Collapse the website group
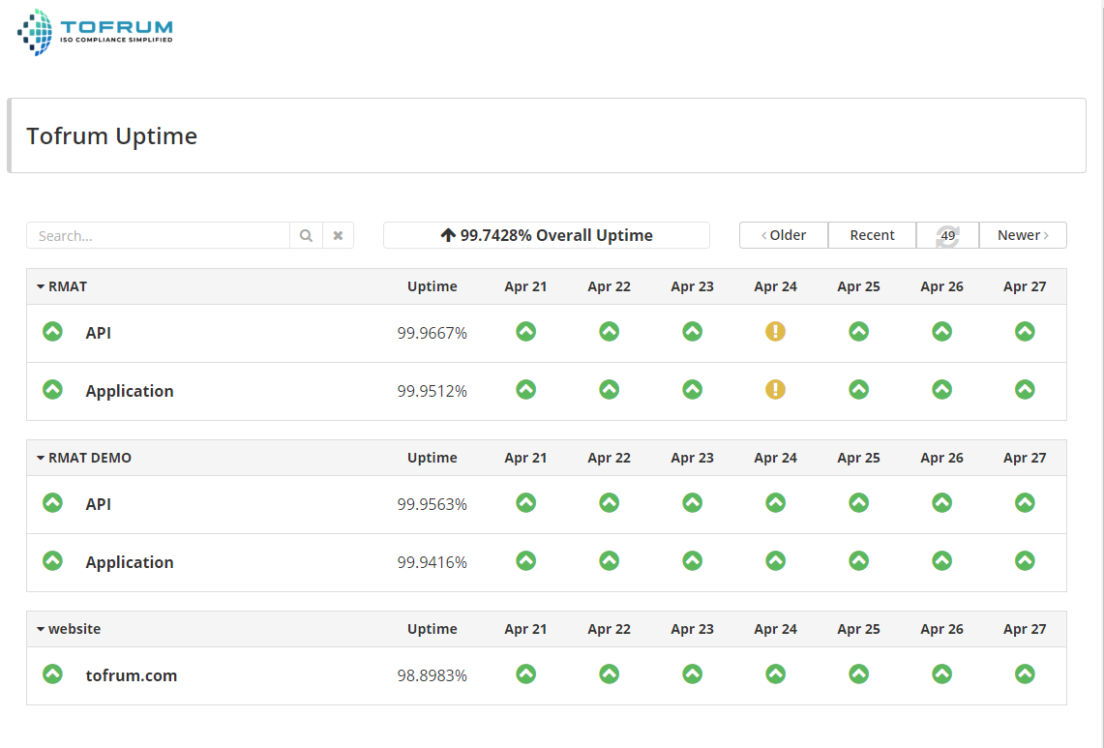Viewport: 1104px width, 748px height. (69, 629)
